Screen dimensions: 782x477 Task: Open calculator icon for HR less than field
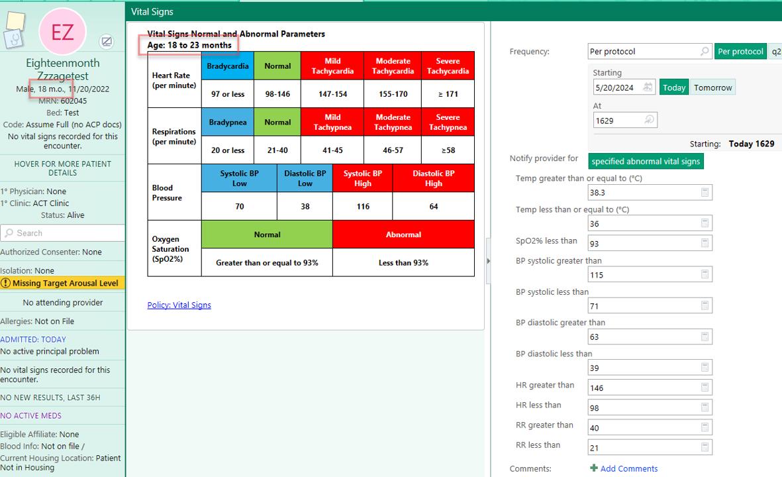click(x=705, y=407)
